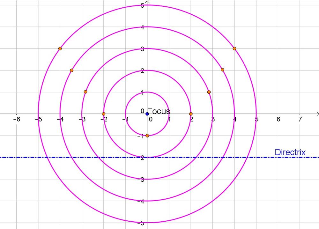Image resolution: width=319 pixels, height=229 pixels.
Task: Select the orange point at (-2, 0)
Action: pyautogui.click(x=103, y=114)
